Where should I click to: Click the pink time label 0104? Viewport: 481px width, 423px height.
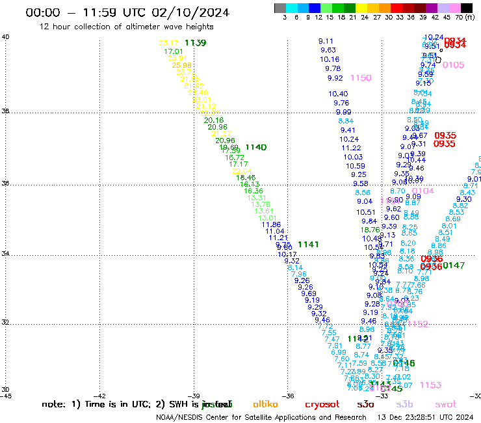click(423, 191)
